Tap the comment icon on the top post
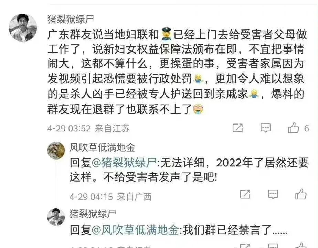Viewport: 318px width, 248px height. pos(265,128)
